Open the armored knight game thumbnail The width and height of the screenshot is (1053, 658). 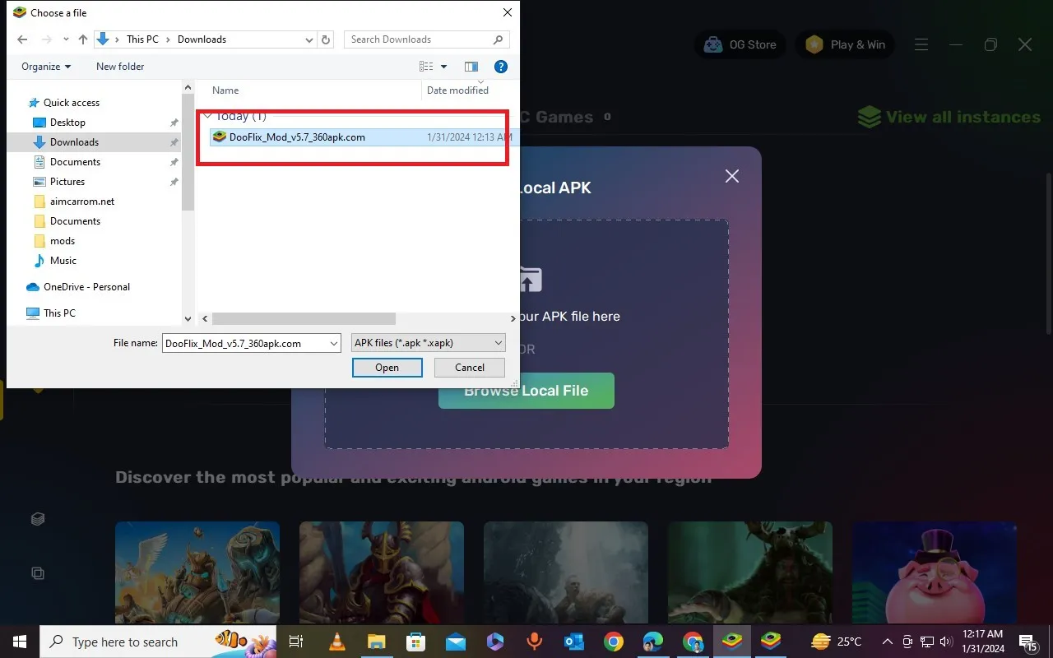tap(382, 572)
